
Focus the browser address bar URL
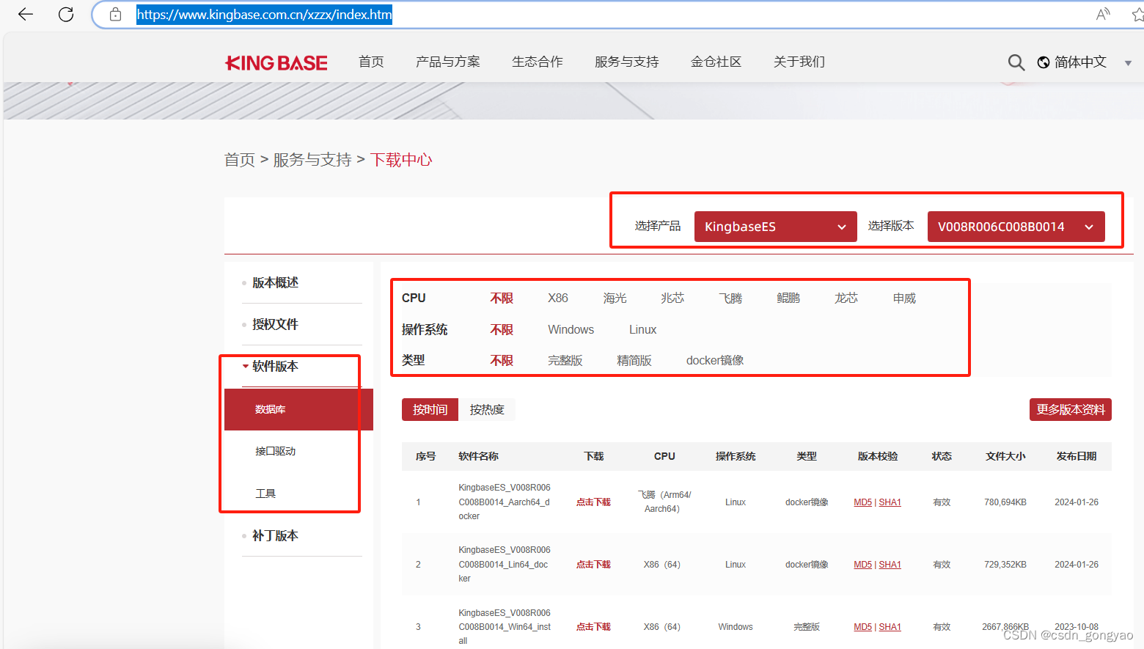pos(264,14)
